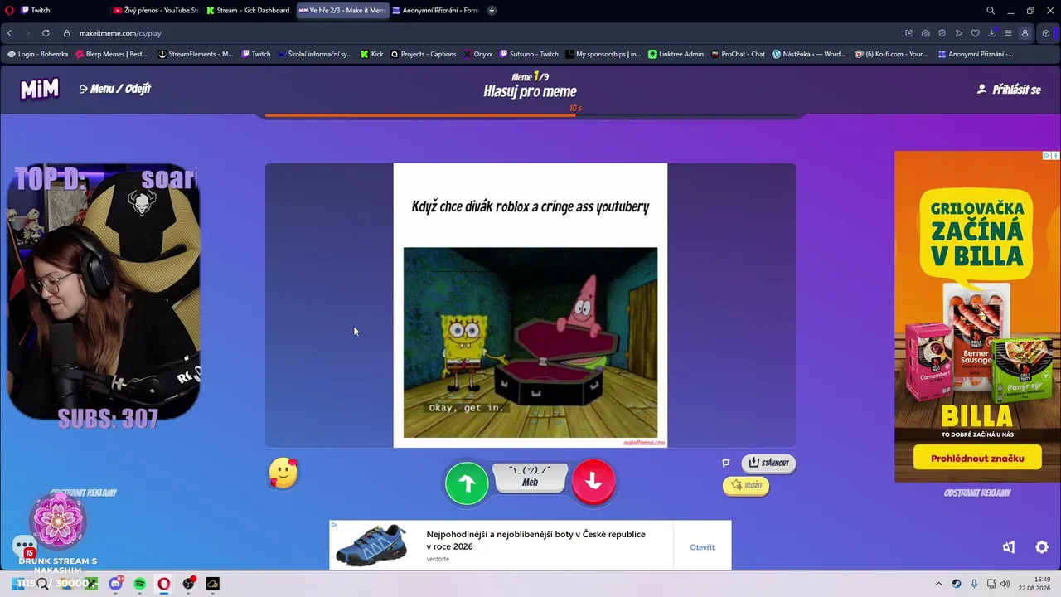Open browser downloads
Screen dimensions: 1061x597
991,33
